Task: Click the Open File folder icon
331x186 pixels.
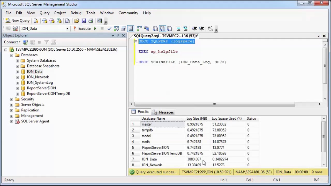Action: [77, 21]
